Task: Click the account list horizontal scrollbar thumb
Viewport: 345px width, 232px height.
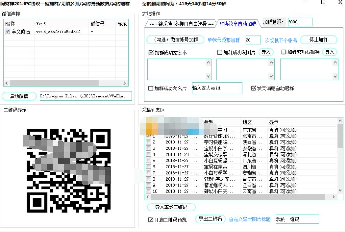Action: pos(55,83)
